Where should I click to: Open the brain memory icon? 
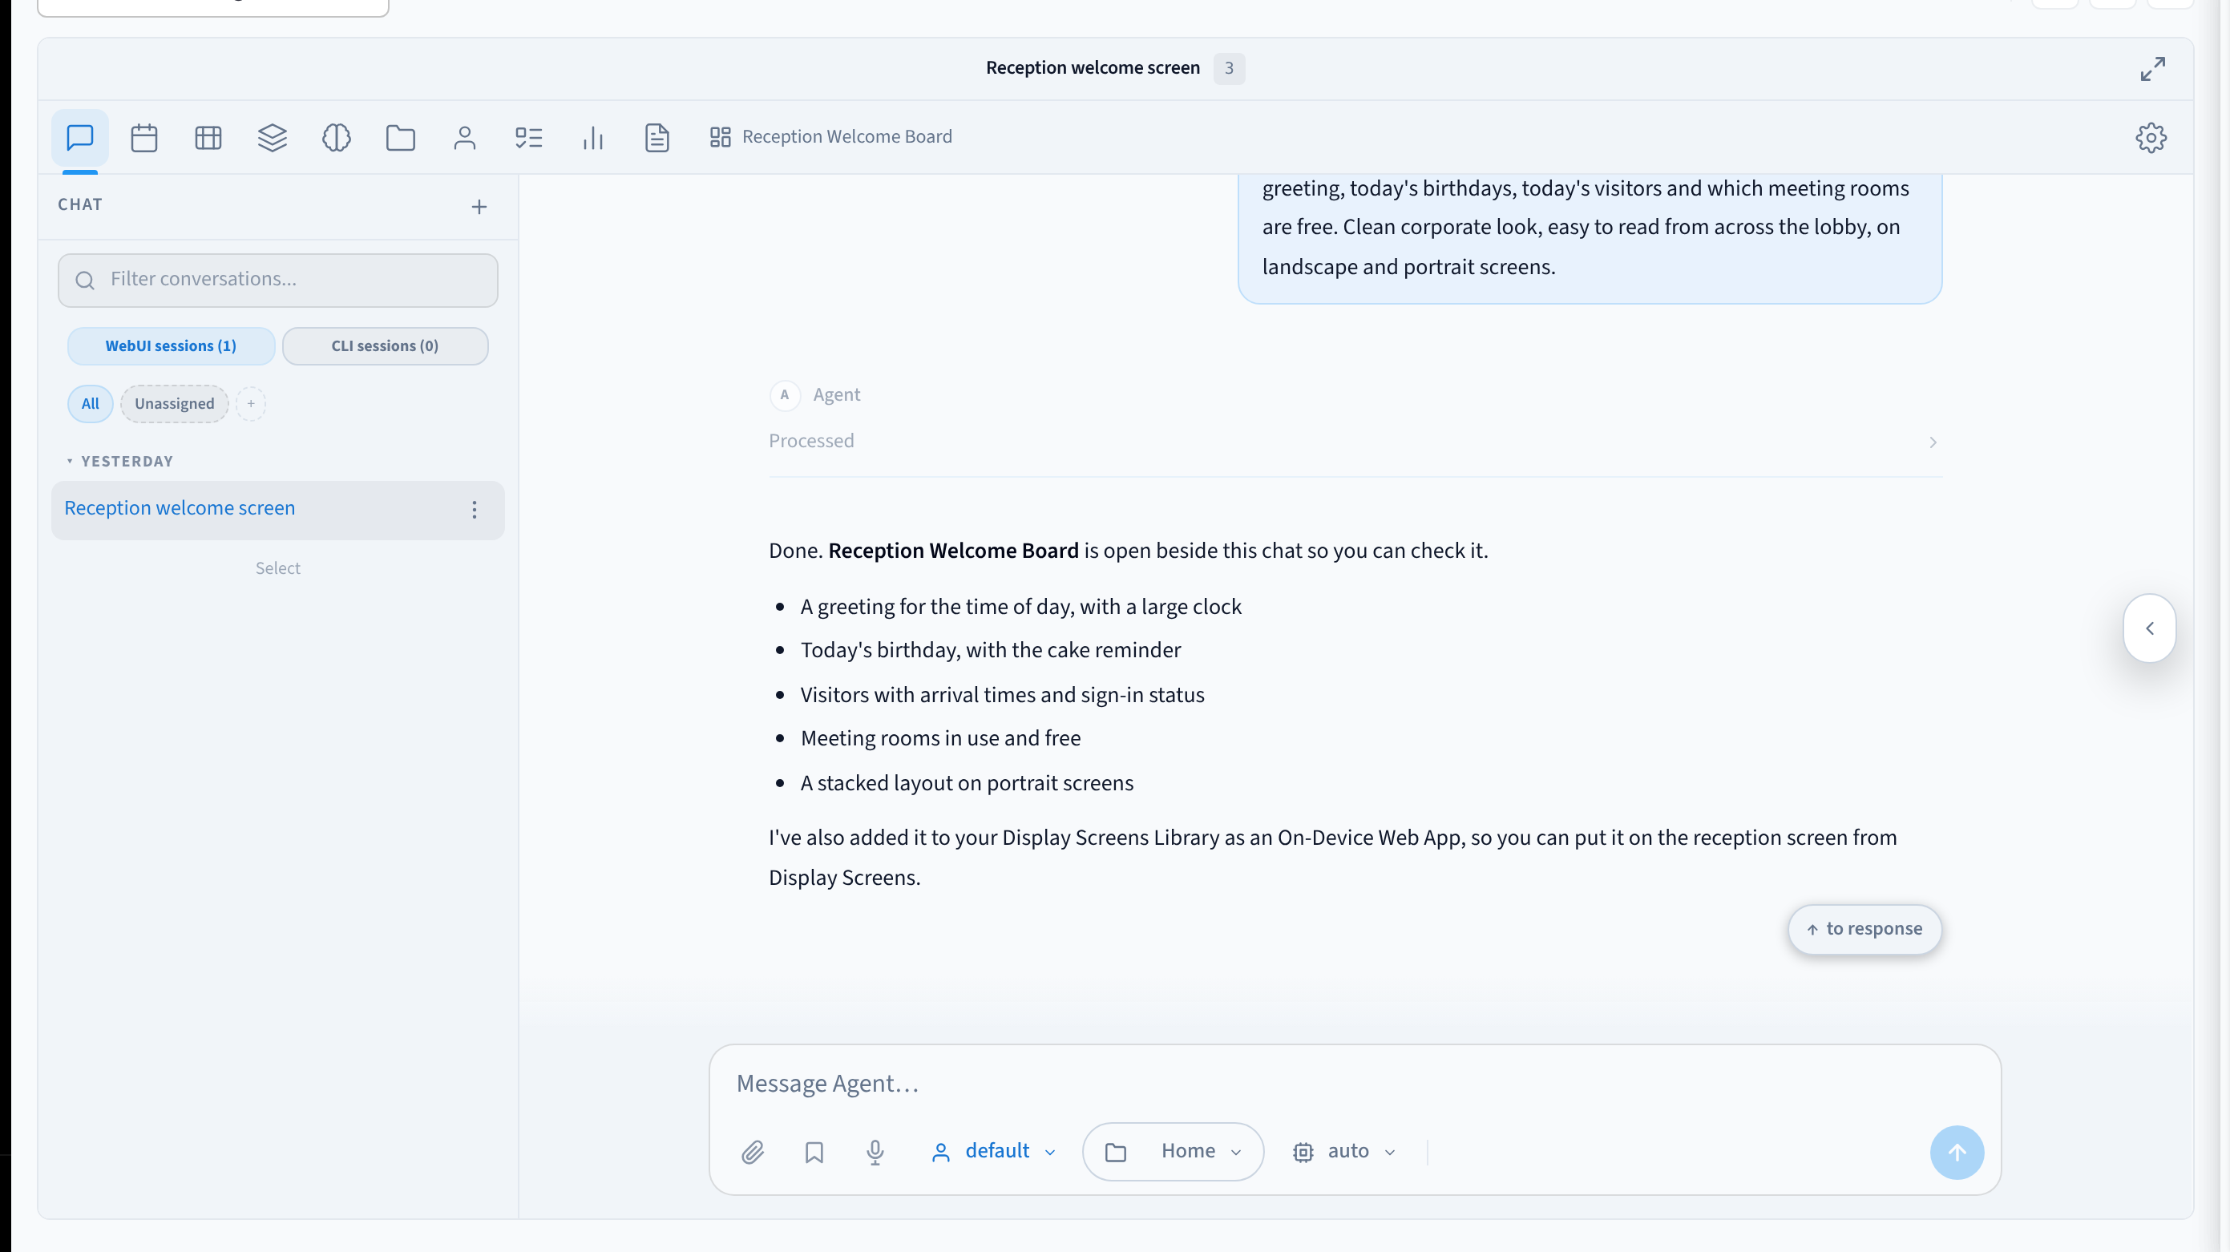click(337, 137)
